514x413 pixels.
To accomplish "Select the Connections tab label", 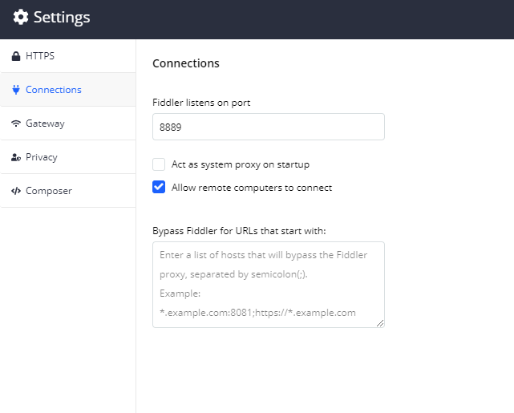I will click(x=54, y=90).
